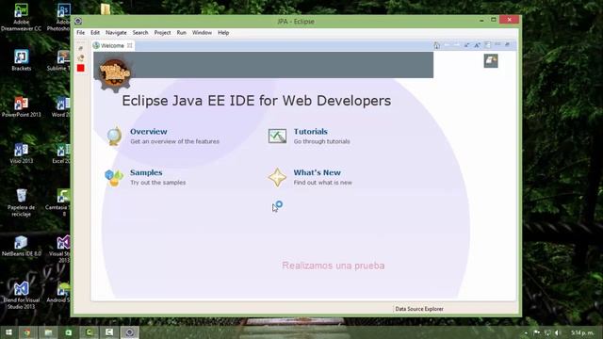The height and width of the screenshot is (339, 603).
Task: Open the Help menu
Action: click(x=223, y=33)
